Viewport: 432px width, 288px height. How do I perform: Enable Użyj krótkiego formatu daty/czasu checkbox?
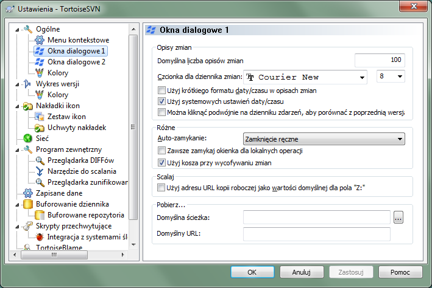point(161,91)
